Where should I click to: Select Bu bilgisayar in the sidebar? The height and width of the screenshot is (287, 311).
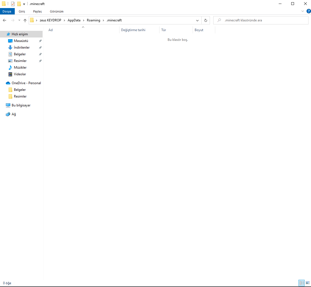[21, 105]
